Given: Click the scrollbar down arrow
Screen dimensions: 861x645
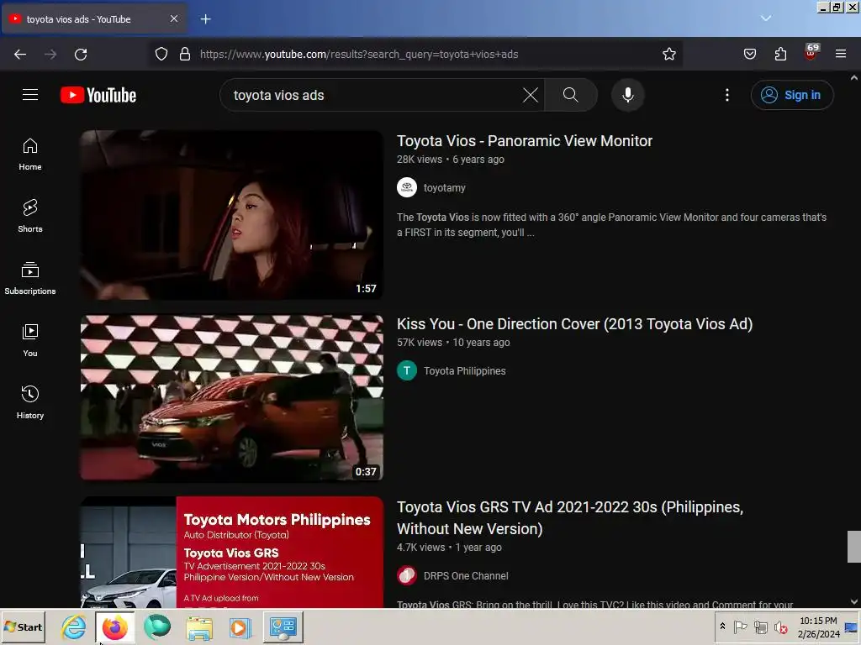Looking at the screenshot, I should pos(854,601).
